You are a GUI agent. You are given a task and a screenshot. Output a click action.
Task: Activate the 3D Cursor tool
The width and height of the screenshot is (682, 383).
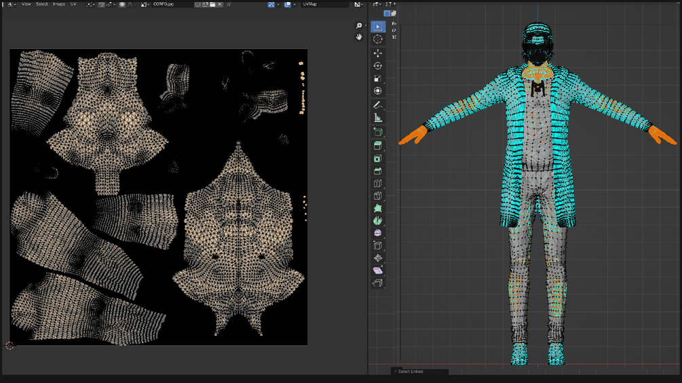[378, 39]
